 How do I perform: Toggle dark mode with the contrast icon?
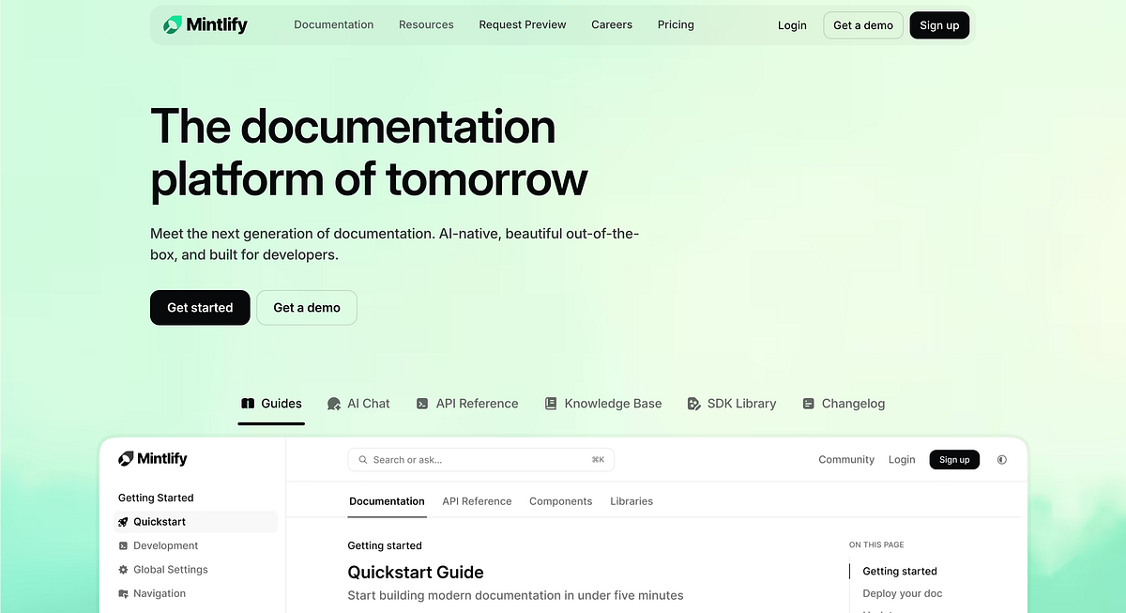tap(1001, 459)
